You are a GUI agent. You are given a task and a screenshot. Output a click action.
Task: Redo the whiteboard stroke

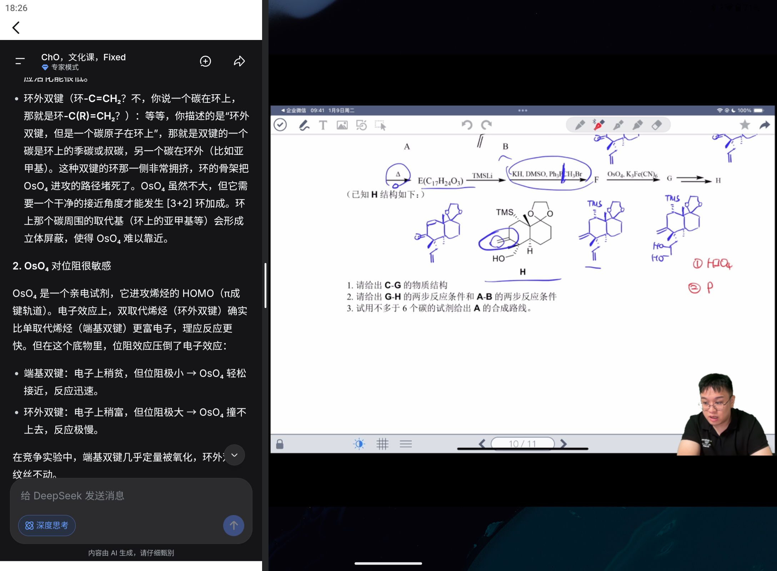(486, 125)
